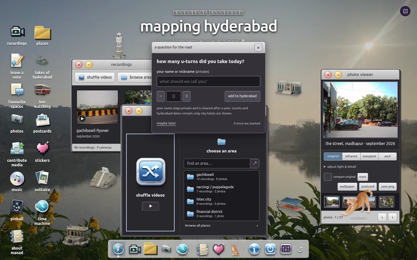The height and width of the screenshot is (260, 417).
Task: Open the about manad desktop icon
Action: [17, 242]
